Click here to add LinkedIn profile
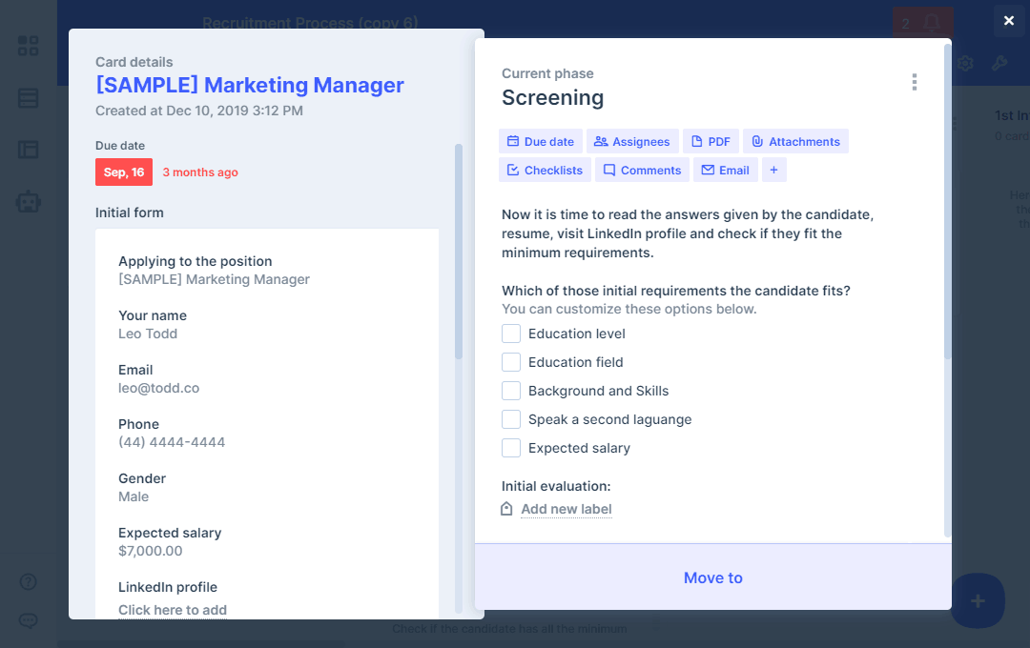1030x648 pixels. point(173,610)
